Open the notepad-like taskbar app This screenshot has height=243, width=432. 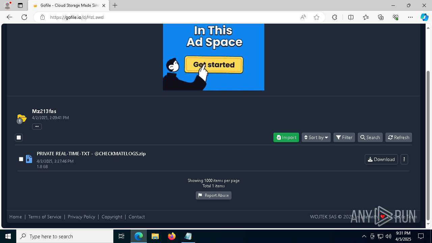188,236
